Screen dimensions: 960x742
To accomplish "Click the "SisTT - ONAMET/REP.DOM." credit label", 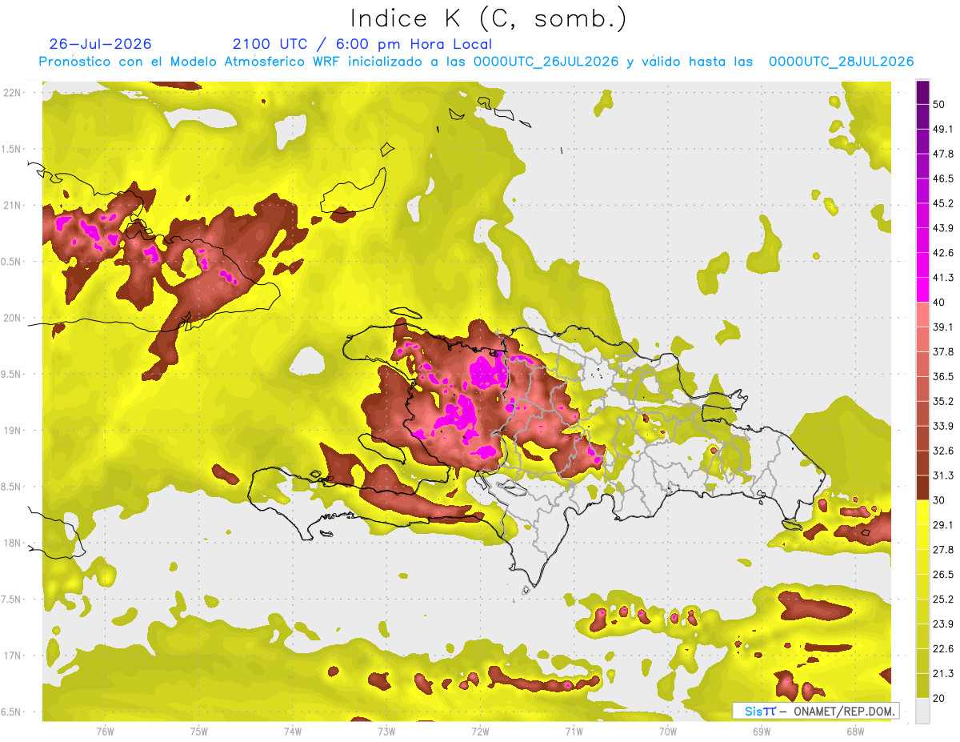I will point(815,711).
